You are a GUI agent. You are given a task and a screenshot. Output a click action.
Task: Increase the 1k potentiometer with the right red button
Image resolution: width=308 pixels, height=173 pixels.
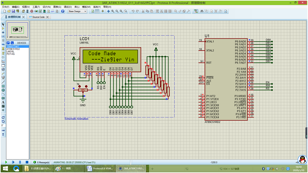pyautogui.click(x=86, y=86)
